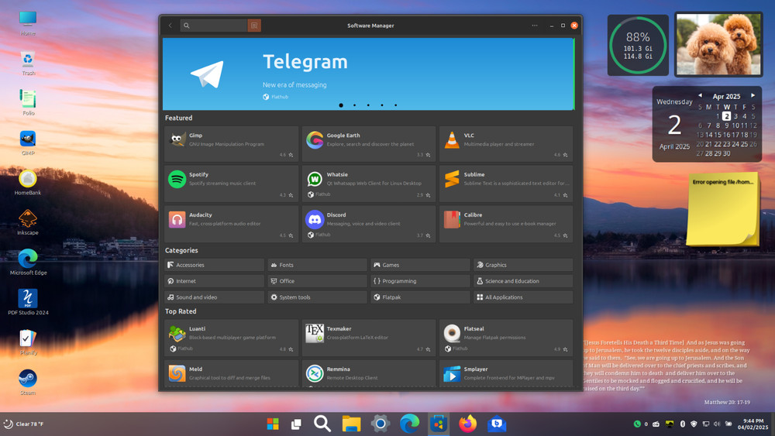Open the Sound and video category

click(x=214, y=297)
